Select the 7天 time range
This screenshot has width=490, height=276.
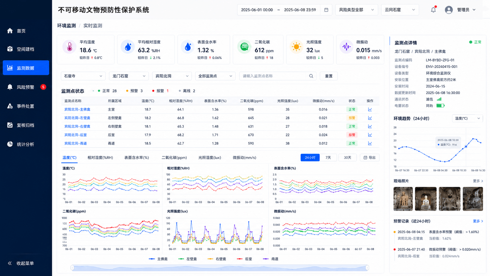point(328,158)
